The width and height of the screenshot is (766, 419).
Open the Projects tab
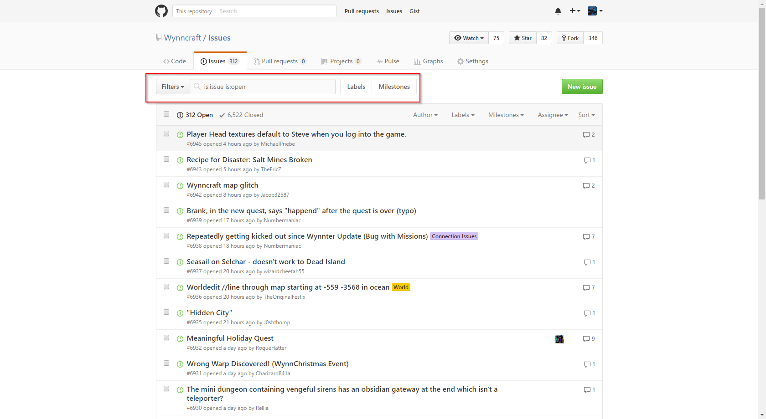342,61
